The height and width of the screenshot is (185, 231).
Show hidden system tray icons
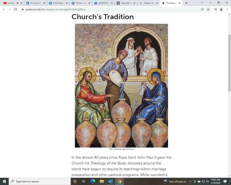(190, 181)
